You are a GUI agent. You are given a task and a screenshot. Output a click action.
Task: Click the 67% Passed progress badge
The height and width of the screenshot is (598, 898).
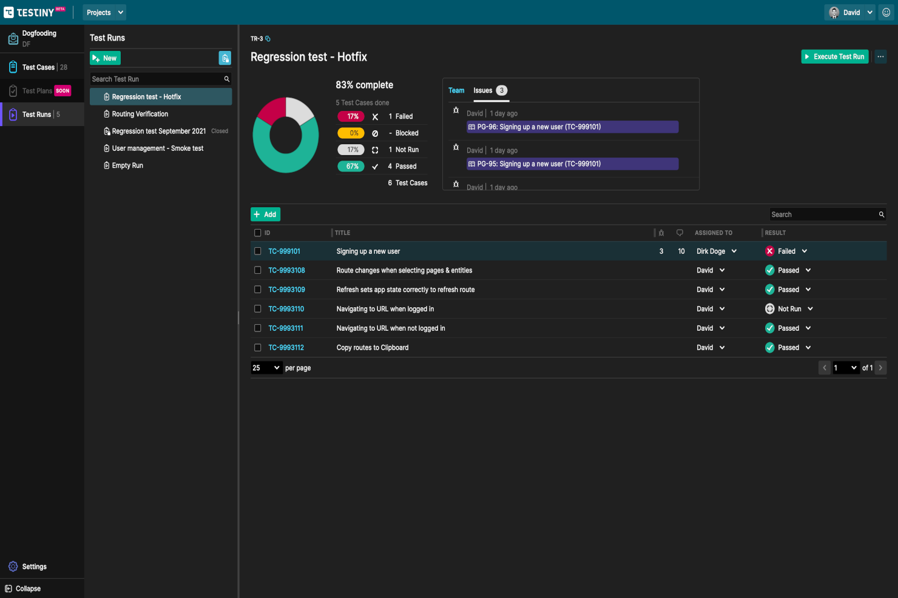[351, 165]
